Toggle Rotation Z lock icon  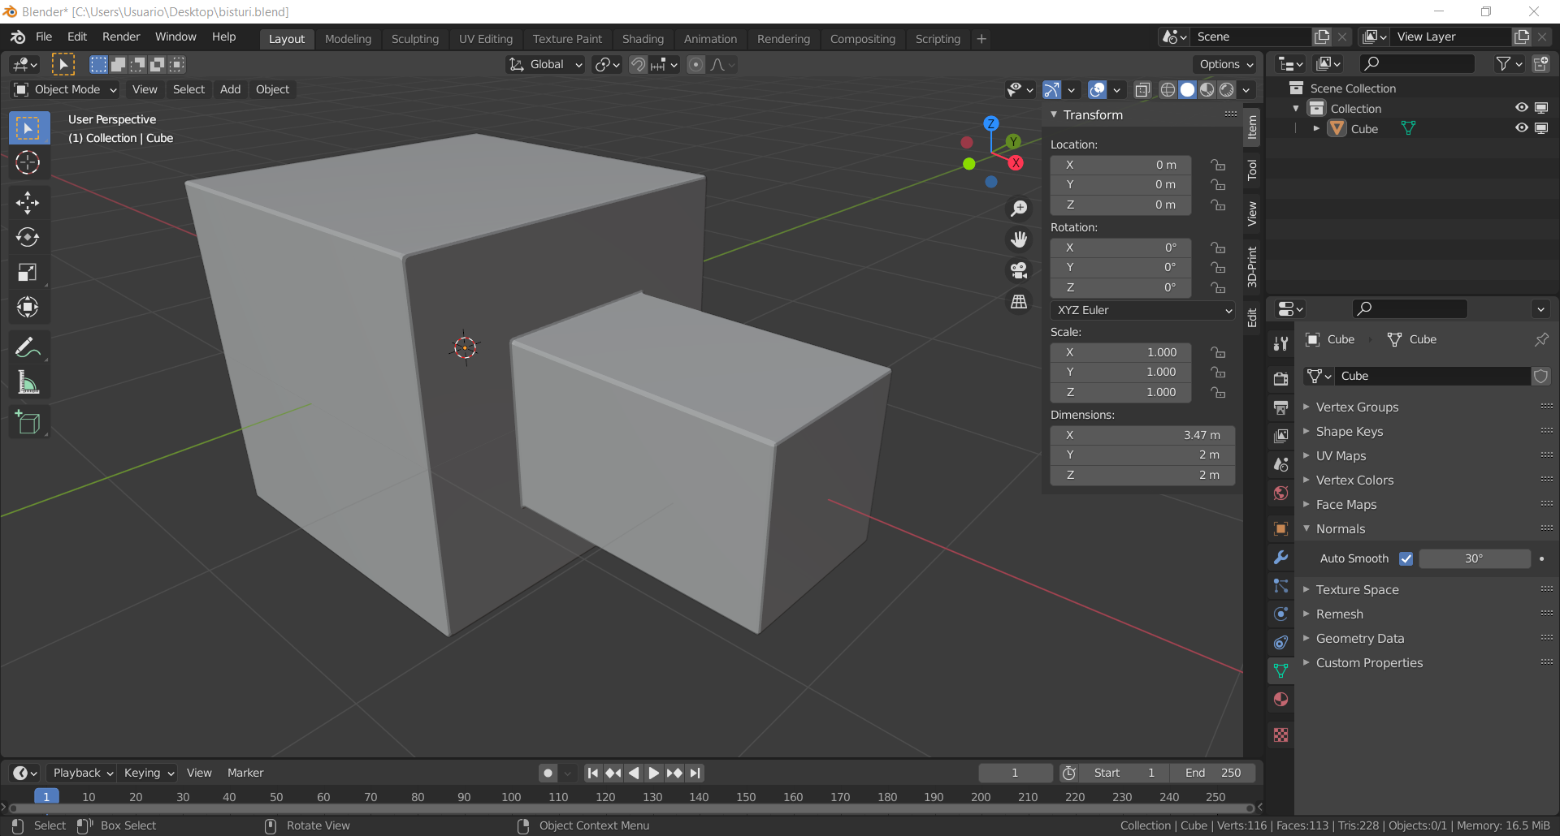click(x=1217, y=287)
